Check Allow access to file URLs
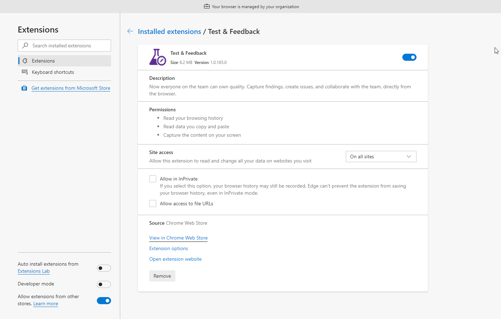 coord(153,203)
